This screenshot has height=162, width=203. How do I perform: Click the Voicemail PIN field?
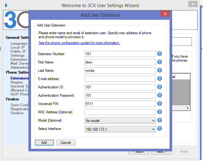(x=120, y=104)
